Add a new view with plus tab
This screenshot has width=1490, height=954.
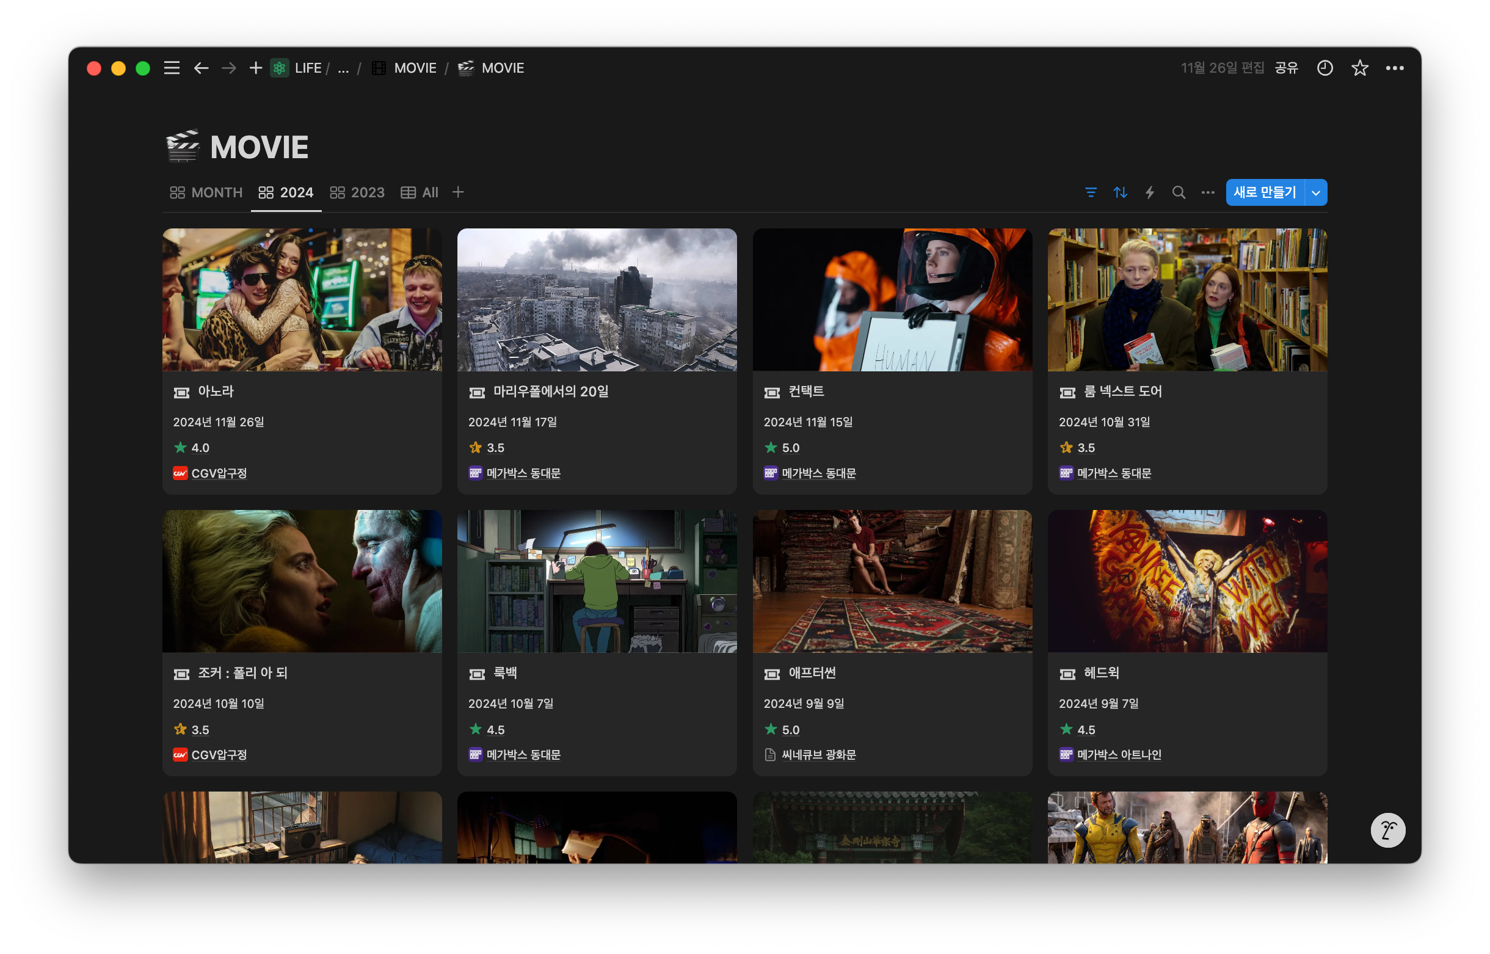point(457,192)
